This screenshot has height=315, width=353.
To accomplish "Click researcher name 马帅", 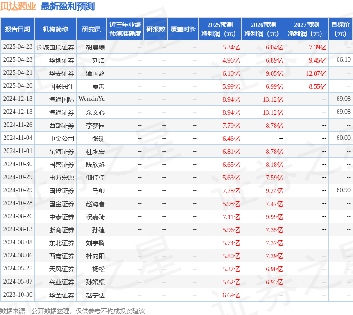I will [99, 191].
